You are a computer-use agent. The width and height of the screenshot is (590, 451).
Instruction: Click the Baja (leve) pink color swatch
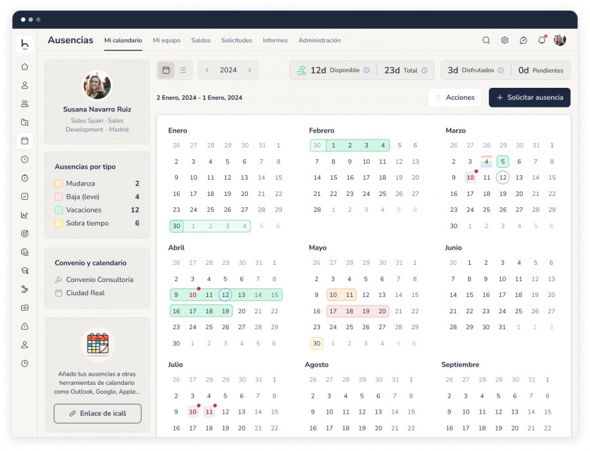point(59,197)
